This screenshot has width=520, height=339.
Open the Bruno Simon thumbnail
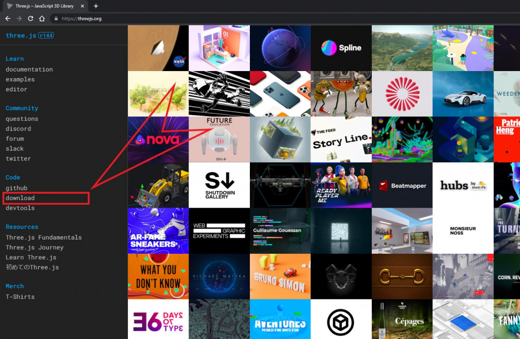280,277
